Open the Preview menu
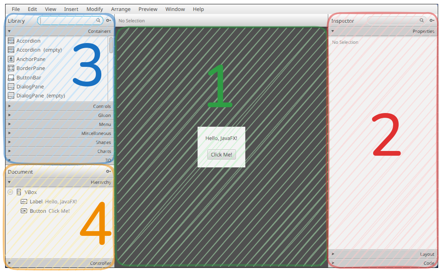This screenshot has height=273, width=442. point(148,9)
